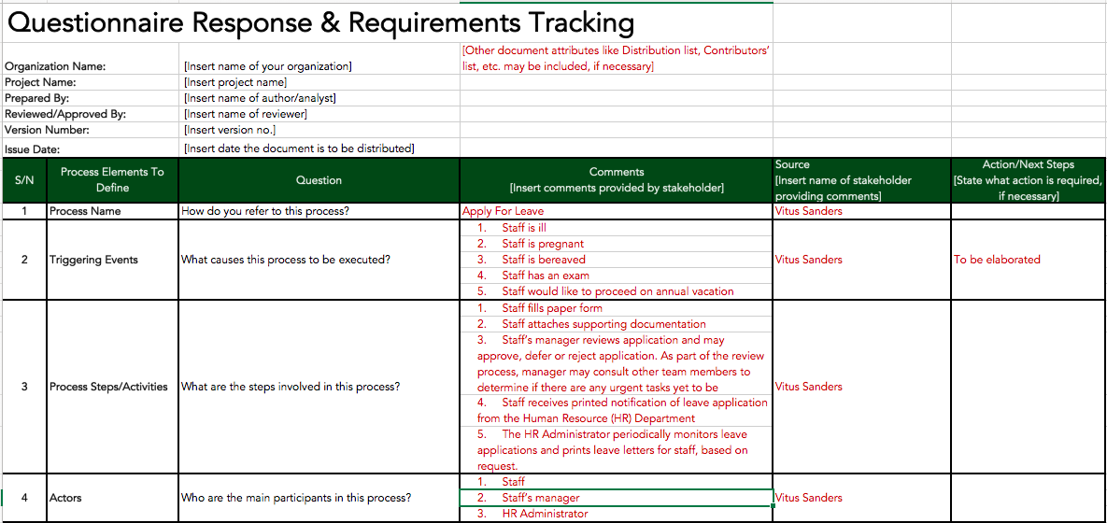Select 'What causes this process to be executed?'
The image size is (1107, 523).
tap(319, 260)
